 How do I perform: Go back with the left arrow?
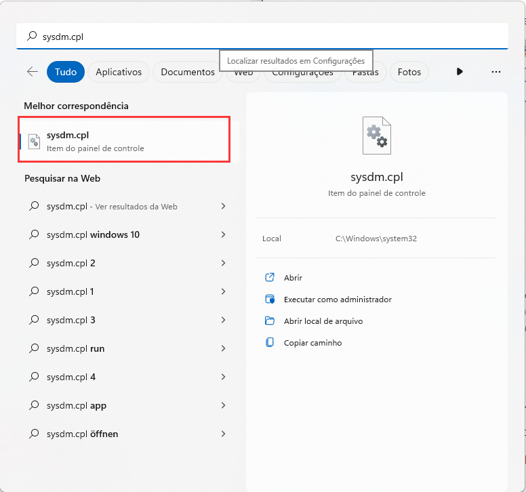pyautogui.click(x=33, y=71)
